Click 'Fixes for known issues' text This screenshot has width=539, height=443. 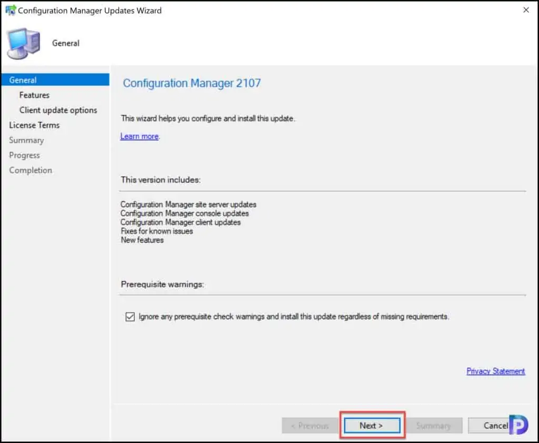(x=157, y=231)
